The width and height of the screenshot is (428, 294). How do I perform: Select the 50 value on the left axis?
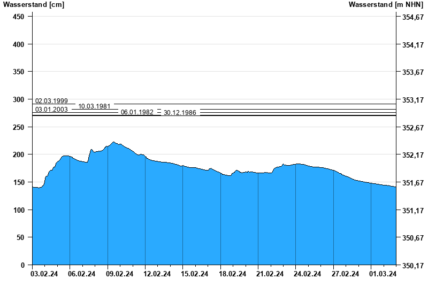coord(20,237)
